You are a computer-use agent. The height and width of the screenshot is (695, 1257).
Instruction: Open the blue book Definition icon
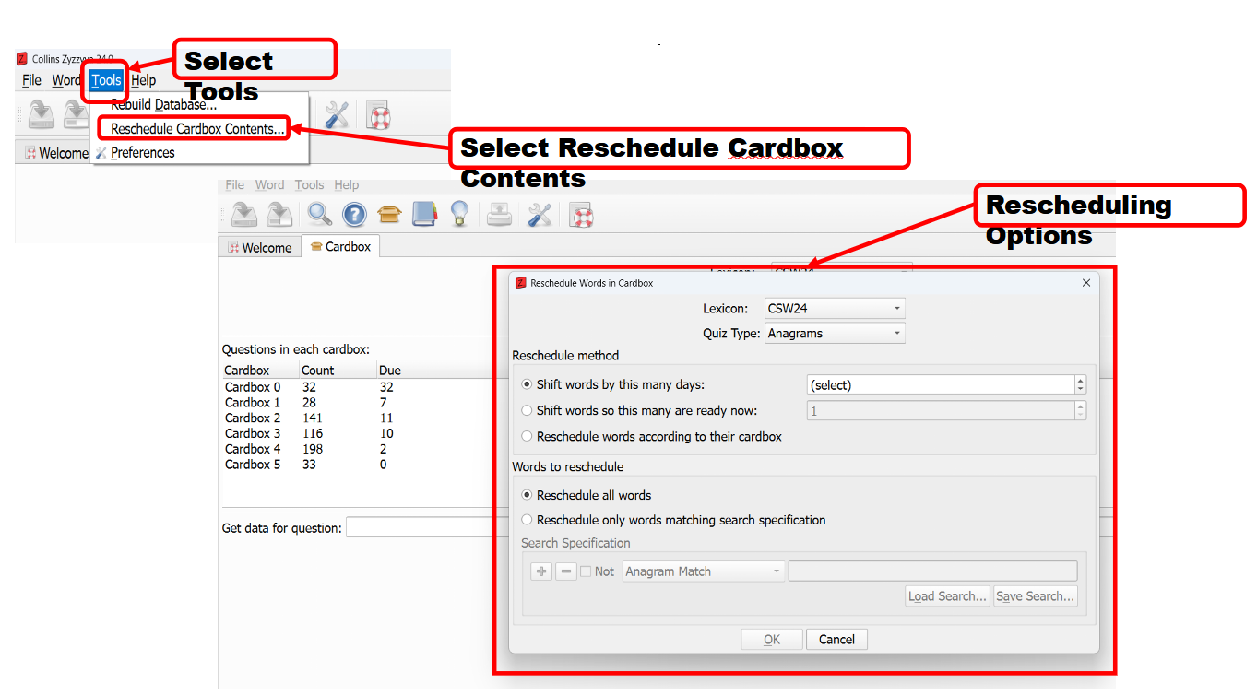coord(424,215)
